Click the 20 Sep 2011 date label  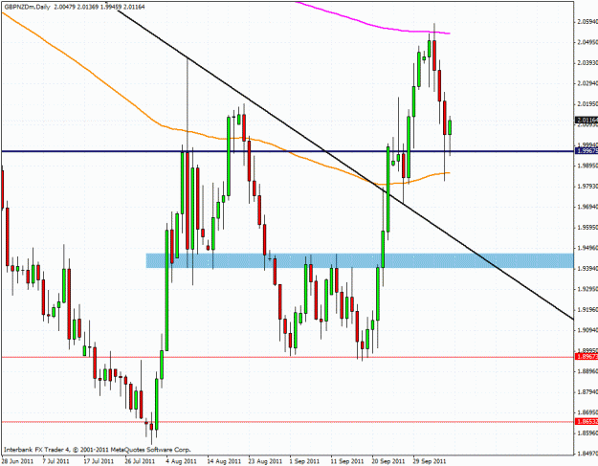(x=388, y=461)
